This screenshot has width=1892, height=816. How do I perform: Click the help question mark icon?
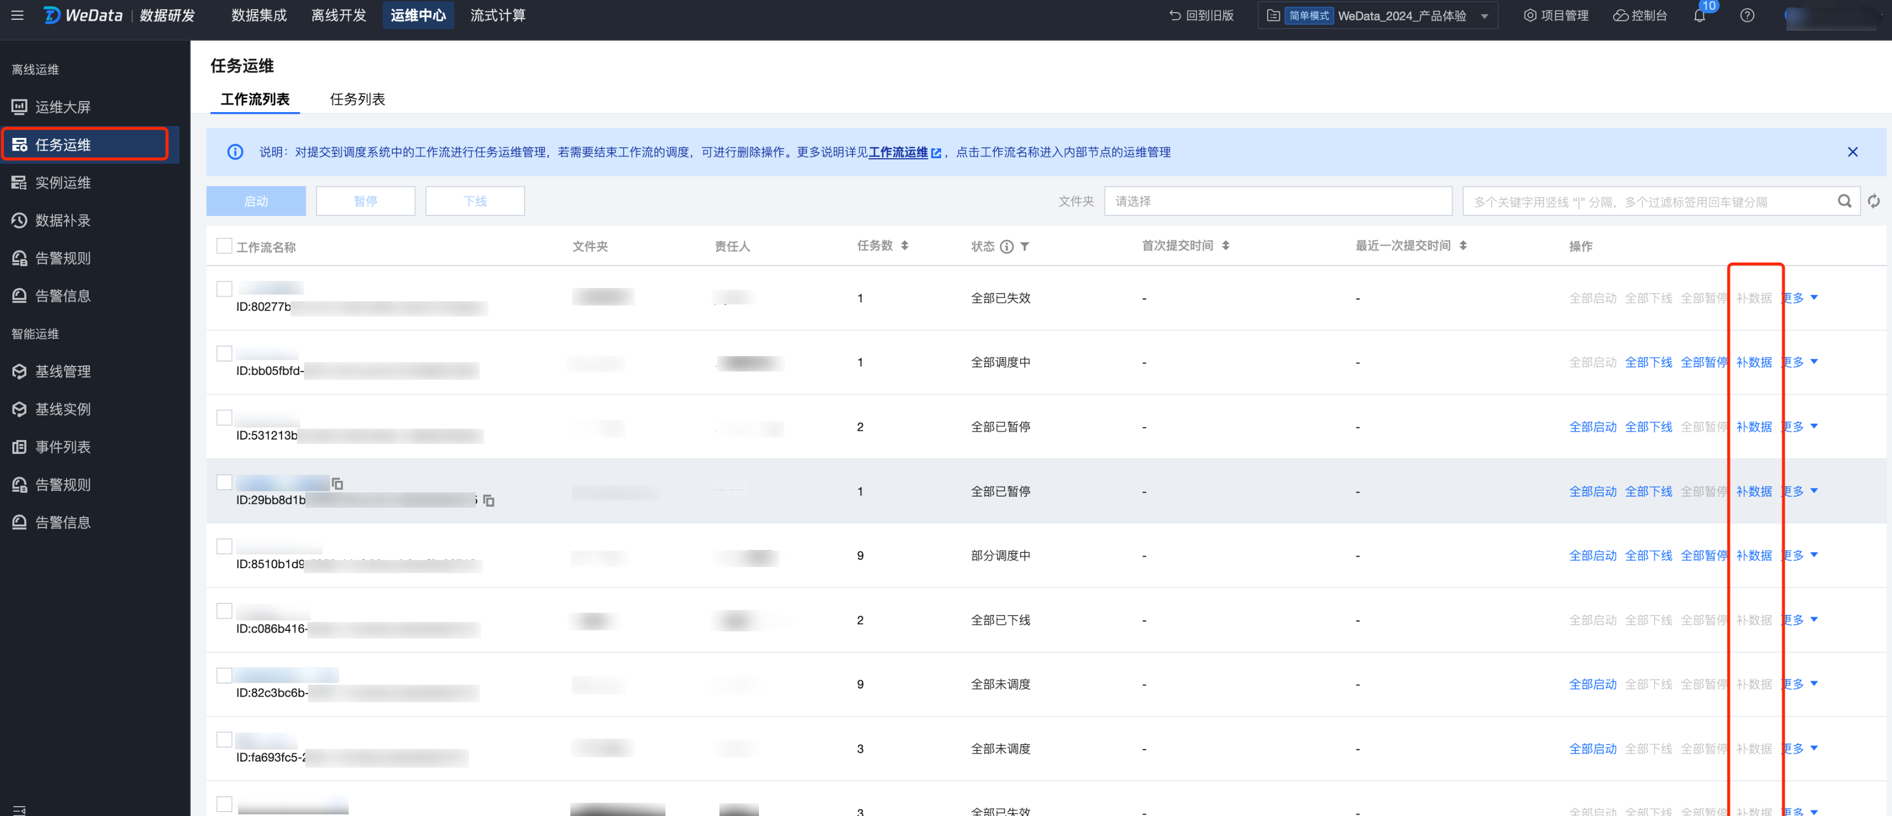coord(1747,15)
